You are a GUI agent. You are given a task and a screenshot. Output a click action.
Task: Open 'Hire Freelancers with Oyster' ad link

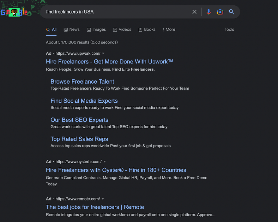click(x=116, y=170)
